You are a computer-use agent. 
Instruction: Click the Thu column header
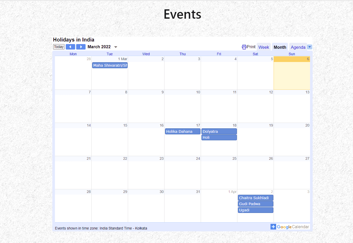coord(182,54)
